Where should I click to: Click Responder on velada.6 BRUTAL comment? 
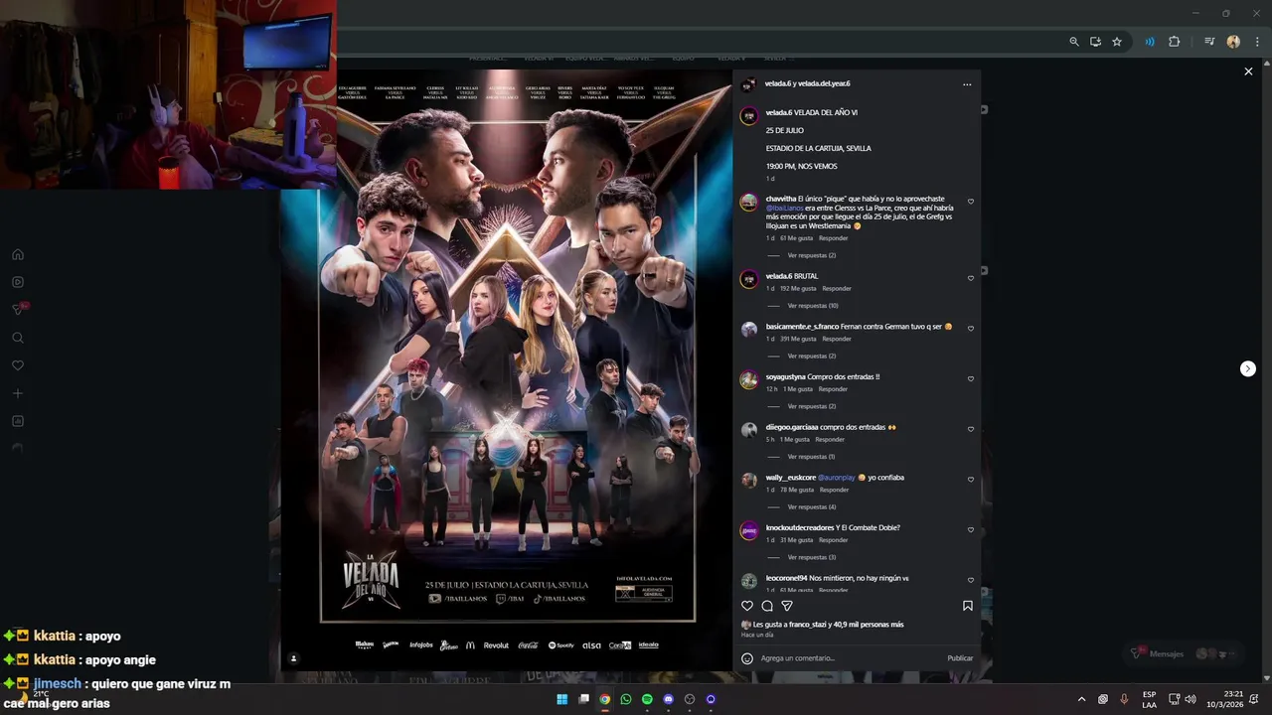pos(837,289)
